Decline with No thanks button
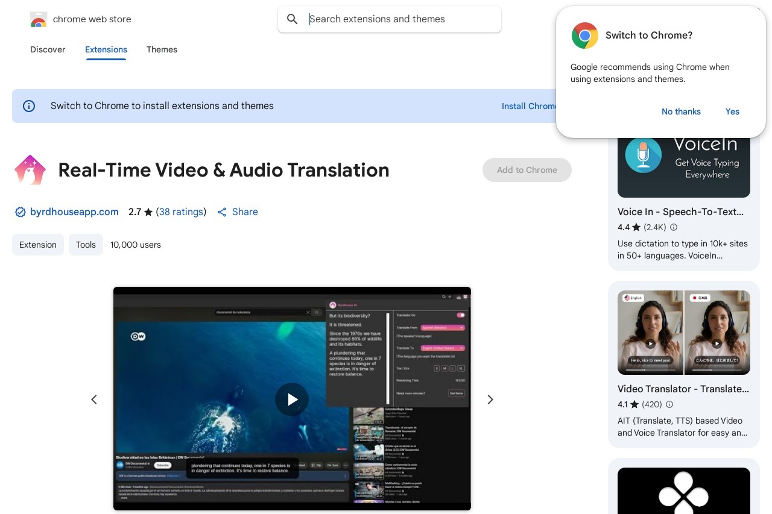772x514 pixels. [681, 111]
